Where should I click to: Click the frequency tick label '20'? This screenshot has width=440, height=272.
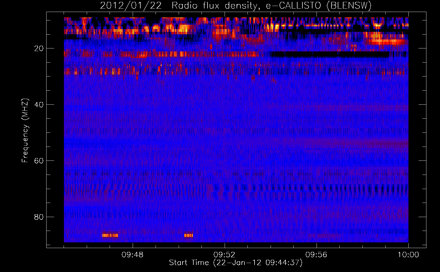coord(39,48)
